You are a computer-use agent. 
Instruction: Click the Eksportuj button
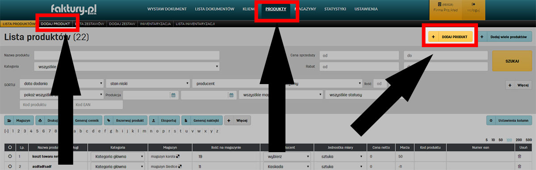pyautogui.click(x=164, y=121)
